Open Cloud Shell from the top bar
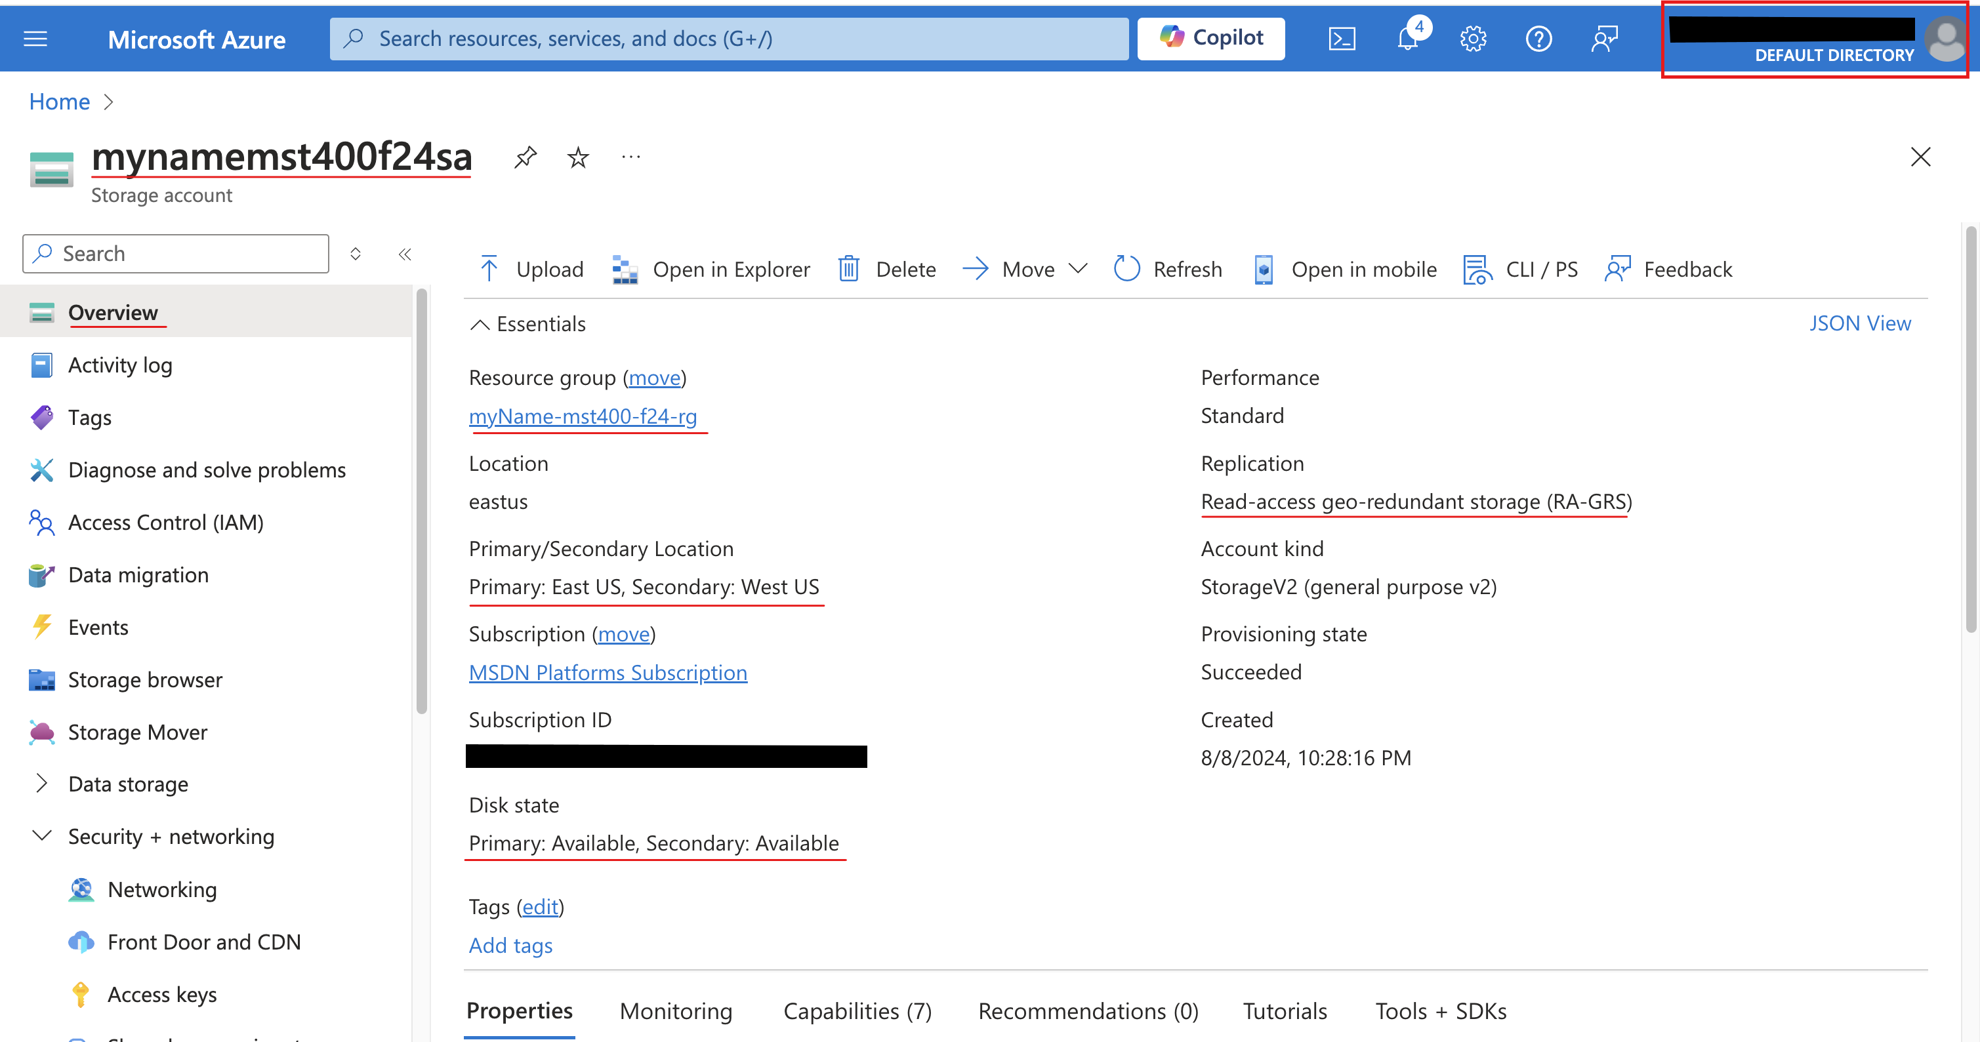This screenshot has height=1042, width=1980. coord(1342,39)
